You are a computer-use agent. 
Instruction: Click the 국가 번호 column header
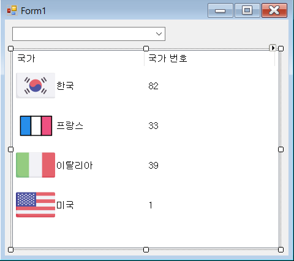209,59
